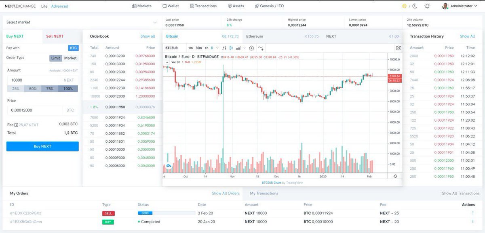Image resolution: width=485 pixels, height=233 pixels.
Task: Open indicators icon in chart toolbar
Action: point(238,48)
